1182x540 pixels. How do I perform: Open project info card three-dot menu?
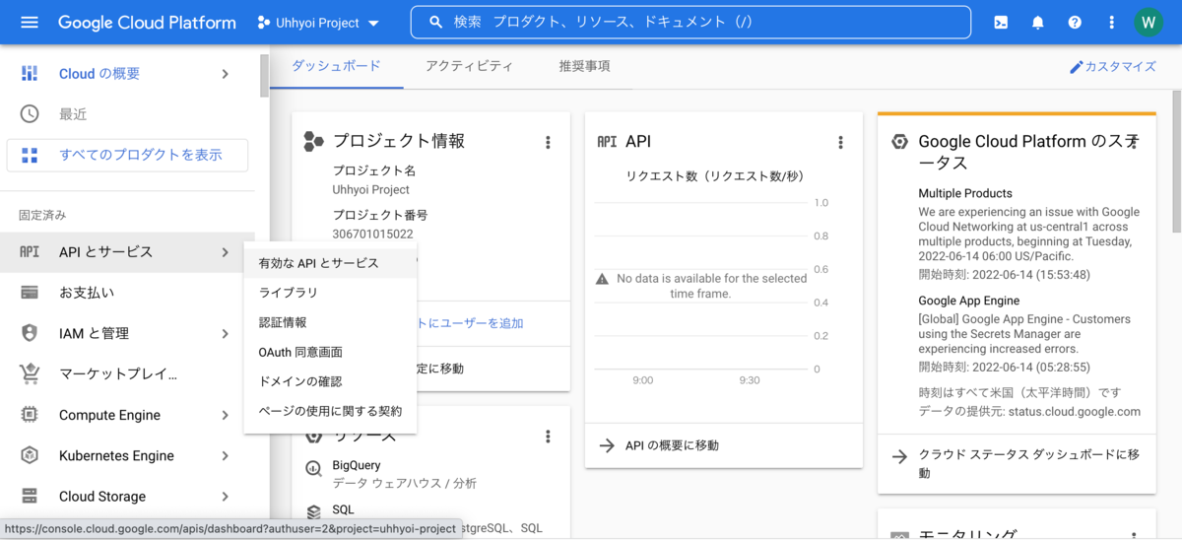[x=548, y=142]
